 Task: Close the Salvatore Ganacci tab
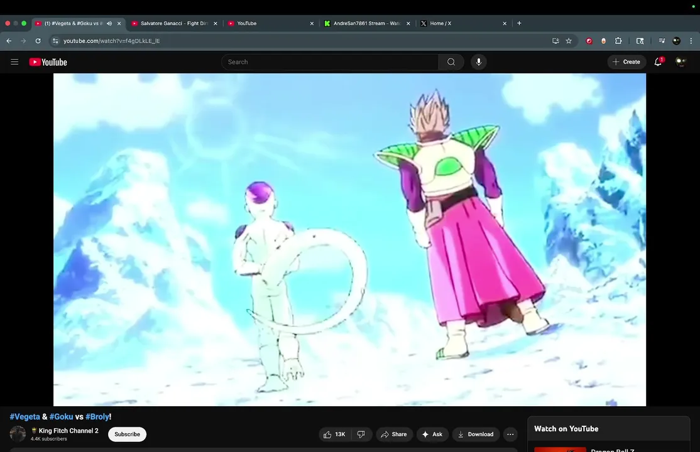point(215,23)
